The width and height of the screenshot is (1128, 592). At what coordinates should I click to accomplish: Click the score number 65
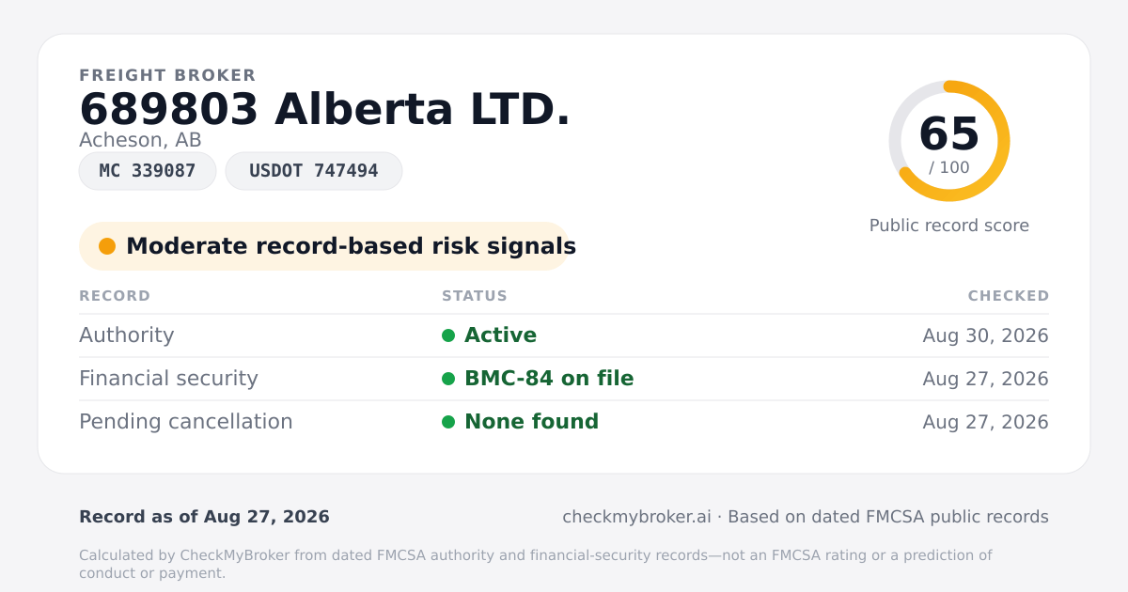click(x=949, y=133)
